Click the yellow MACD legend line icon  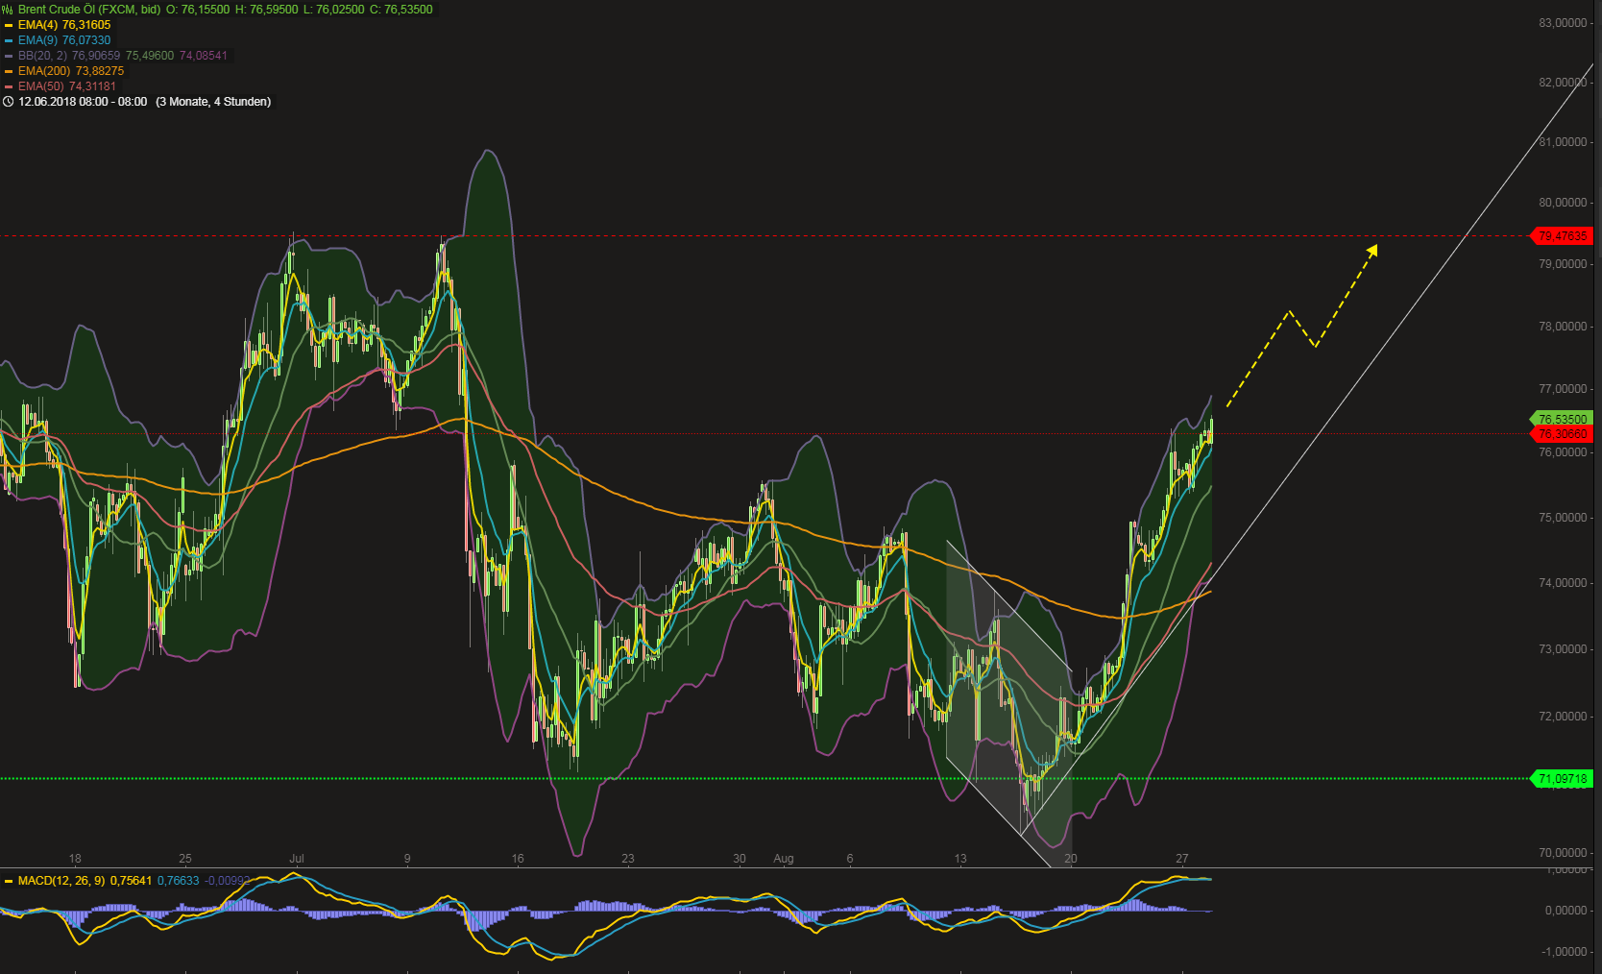click(x=7, y=879)
